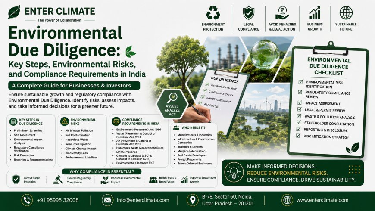Image resolution: width=375 pixels, height=211 pixels.
Task: Click the Supports Sustainable Growth chart icon
Action: (x=184, y=180)
